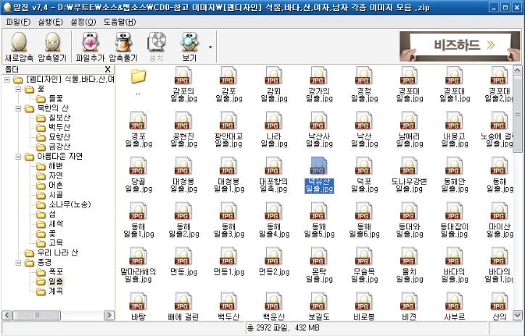Viewport: 525px width, 336px height.
Task: Collapse the 아름다운 자연 folder node
Action: click(19, 156)
